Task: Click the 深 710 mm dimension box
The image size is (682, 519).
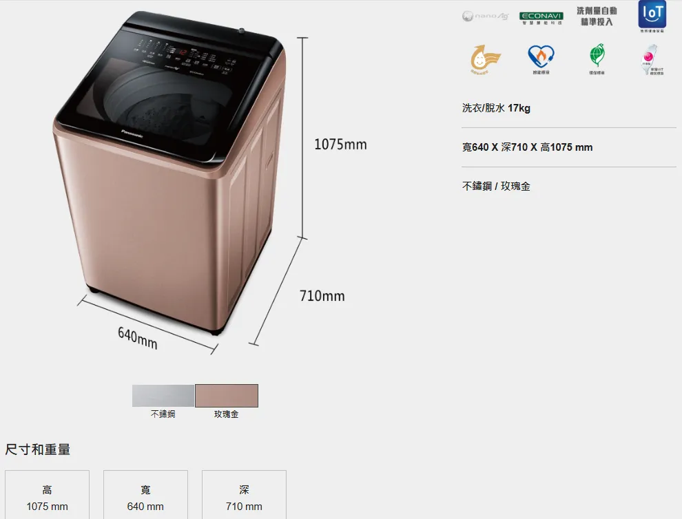Action: pyautogui.click(x=244, y=495)
